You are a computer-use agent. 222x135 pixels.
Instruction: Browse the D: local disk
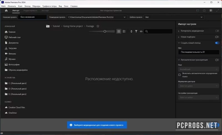pyautogui.click(x=16, y=89)
